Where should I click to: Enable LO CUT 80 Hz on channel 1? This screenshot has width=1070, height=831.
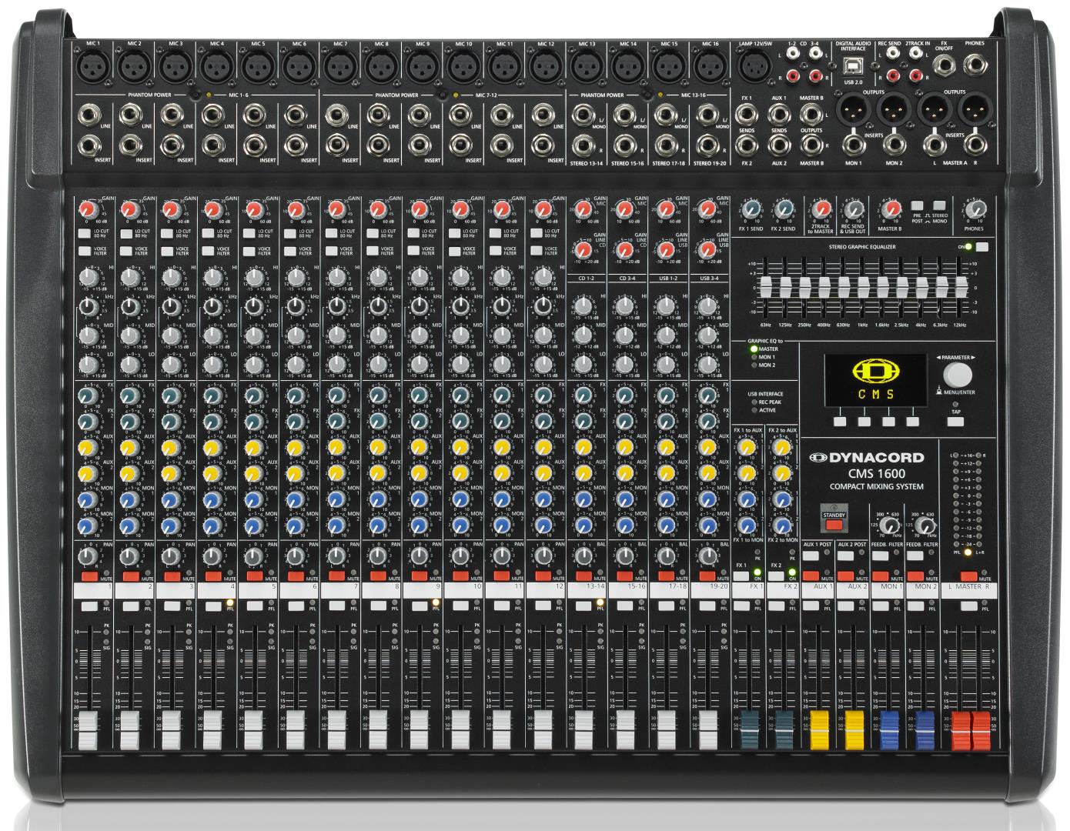[x=85, y=232]
